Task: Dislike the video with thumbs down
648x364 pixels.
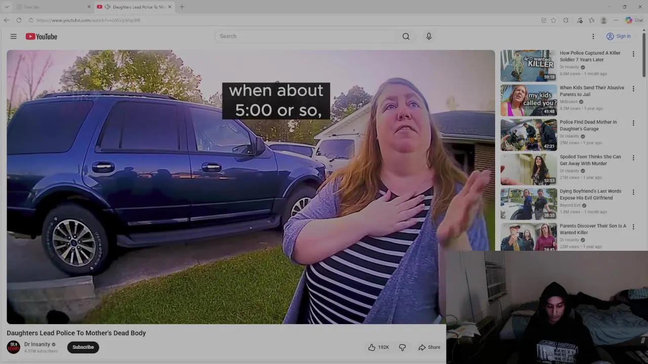Action: tap(402, 347)
